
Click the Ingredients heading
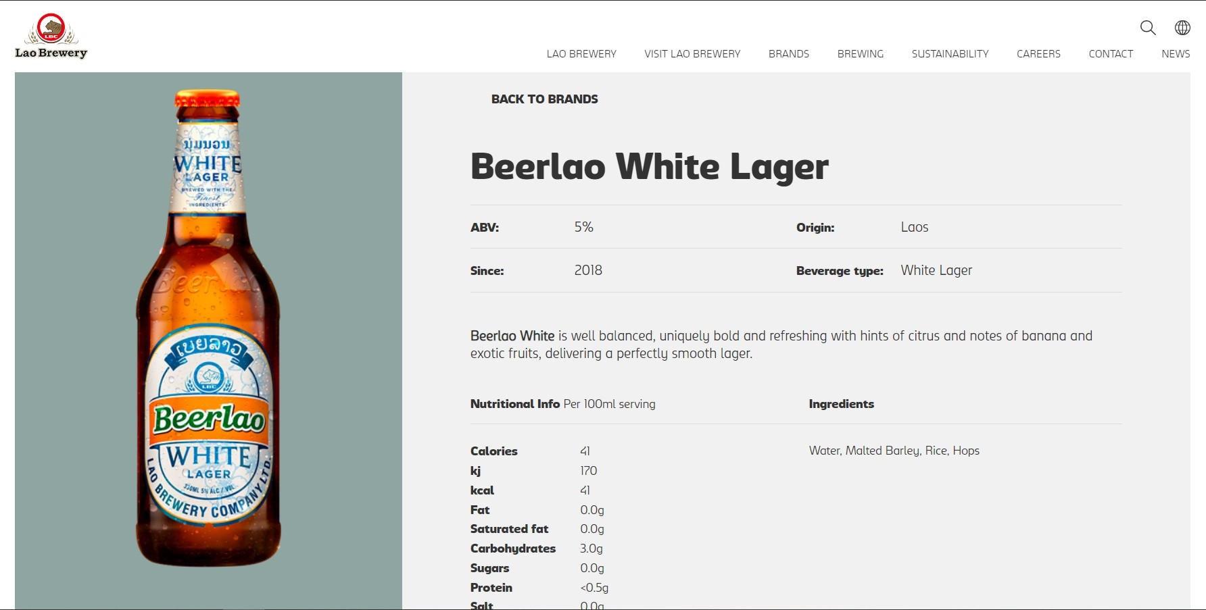tap(842, 404)
